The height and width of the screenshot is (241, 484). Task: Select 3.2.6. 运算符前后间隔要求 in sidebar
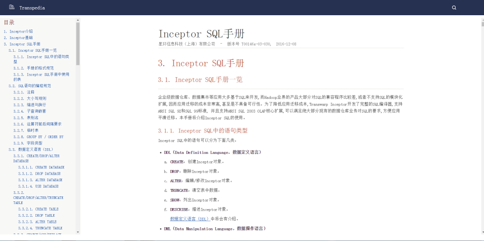(38, 124)
